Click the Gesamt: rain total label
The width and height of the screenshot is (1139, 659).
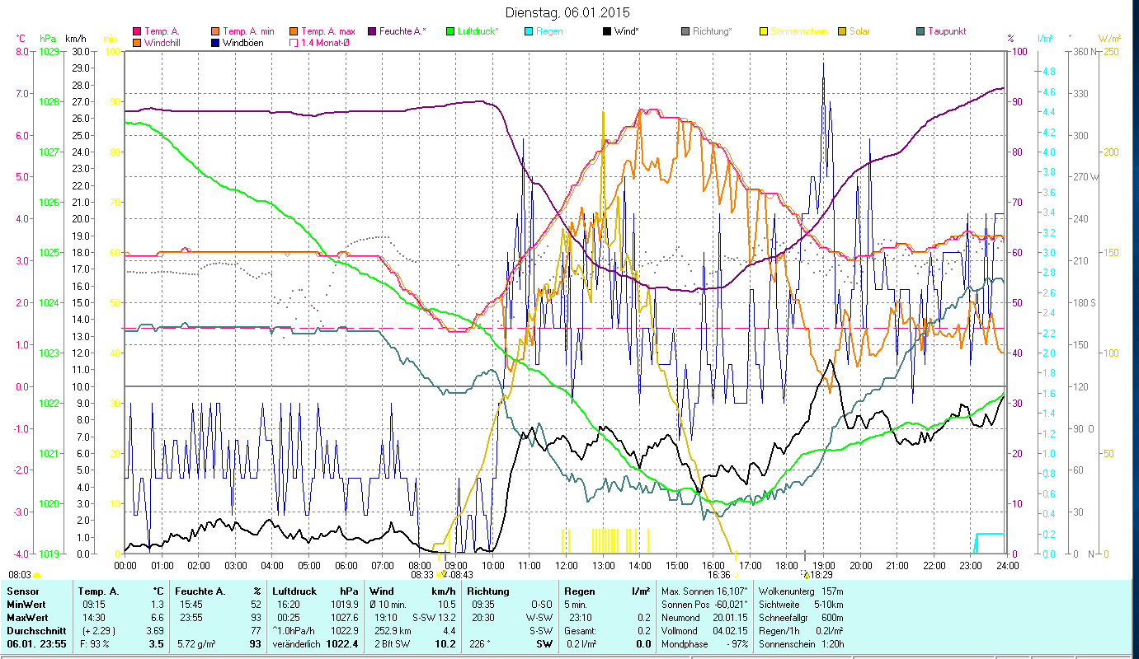click(x=580, y=631)
